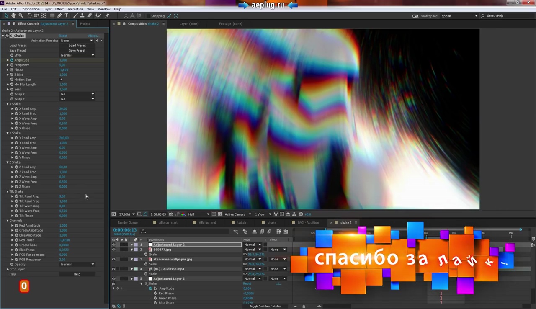Select the Hand tool
The width and height of the screenshot is (536, 309).
tap(14, 16)
